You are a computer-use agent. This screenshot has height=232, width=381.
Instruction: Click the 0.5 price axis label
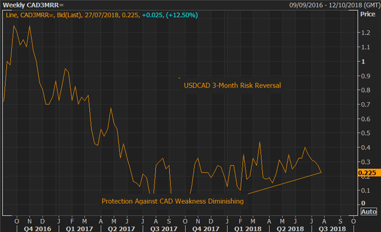[366, 133]
